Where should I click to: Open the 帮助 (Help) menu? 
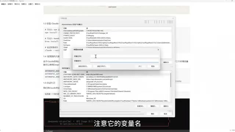[x=37, y=4]
